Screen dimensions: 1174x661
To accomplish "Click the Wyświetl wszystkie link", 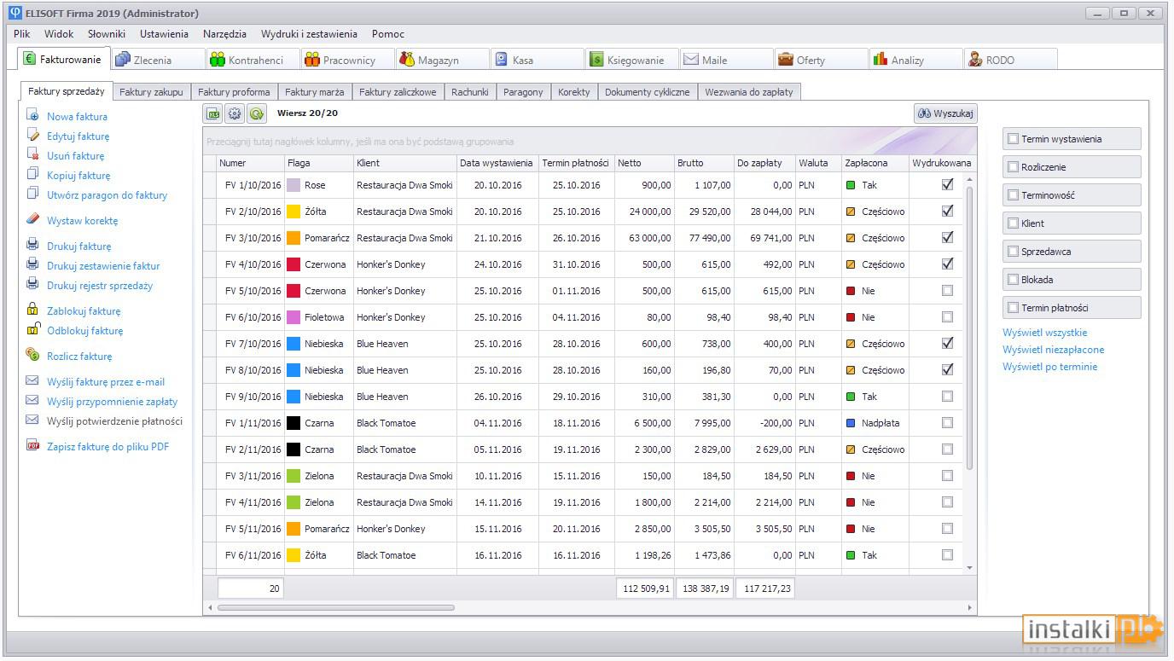I will click(1045, 333).
